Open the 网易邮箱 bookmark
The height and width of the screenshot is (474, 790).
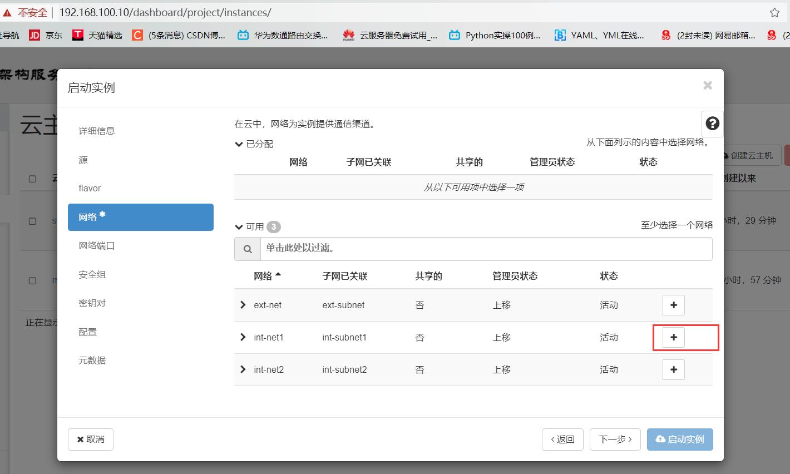pyautogui.click(x=708, y=35)
